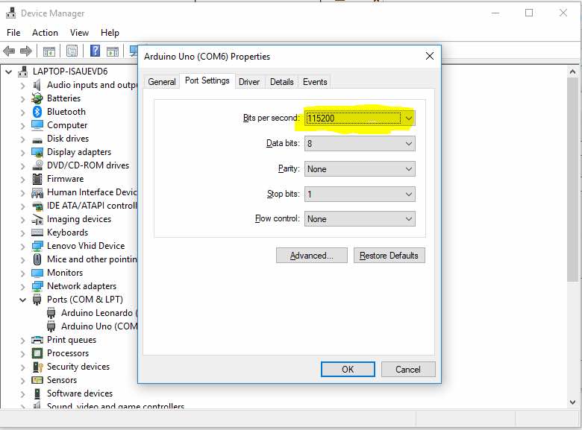Open the View menu
Image resolution: width=582 pixels, height=430 pixels.
point(79,33)
